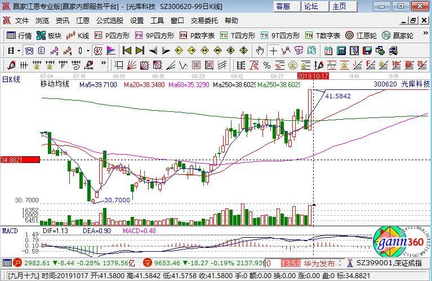The image size is (432, 281).
Task: Click the notepad list icon
Action: tap(354, 51)
